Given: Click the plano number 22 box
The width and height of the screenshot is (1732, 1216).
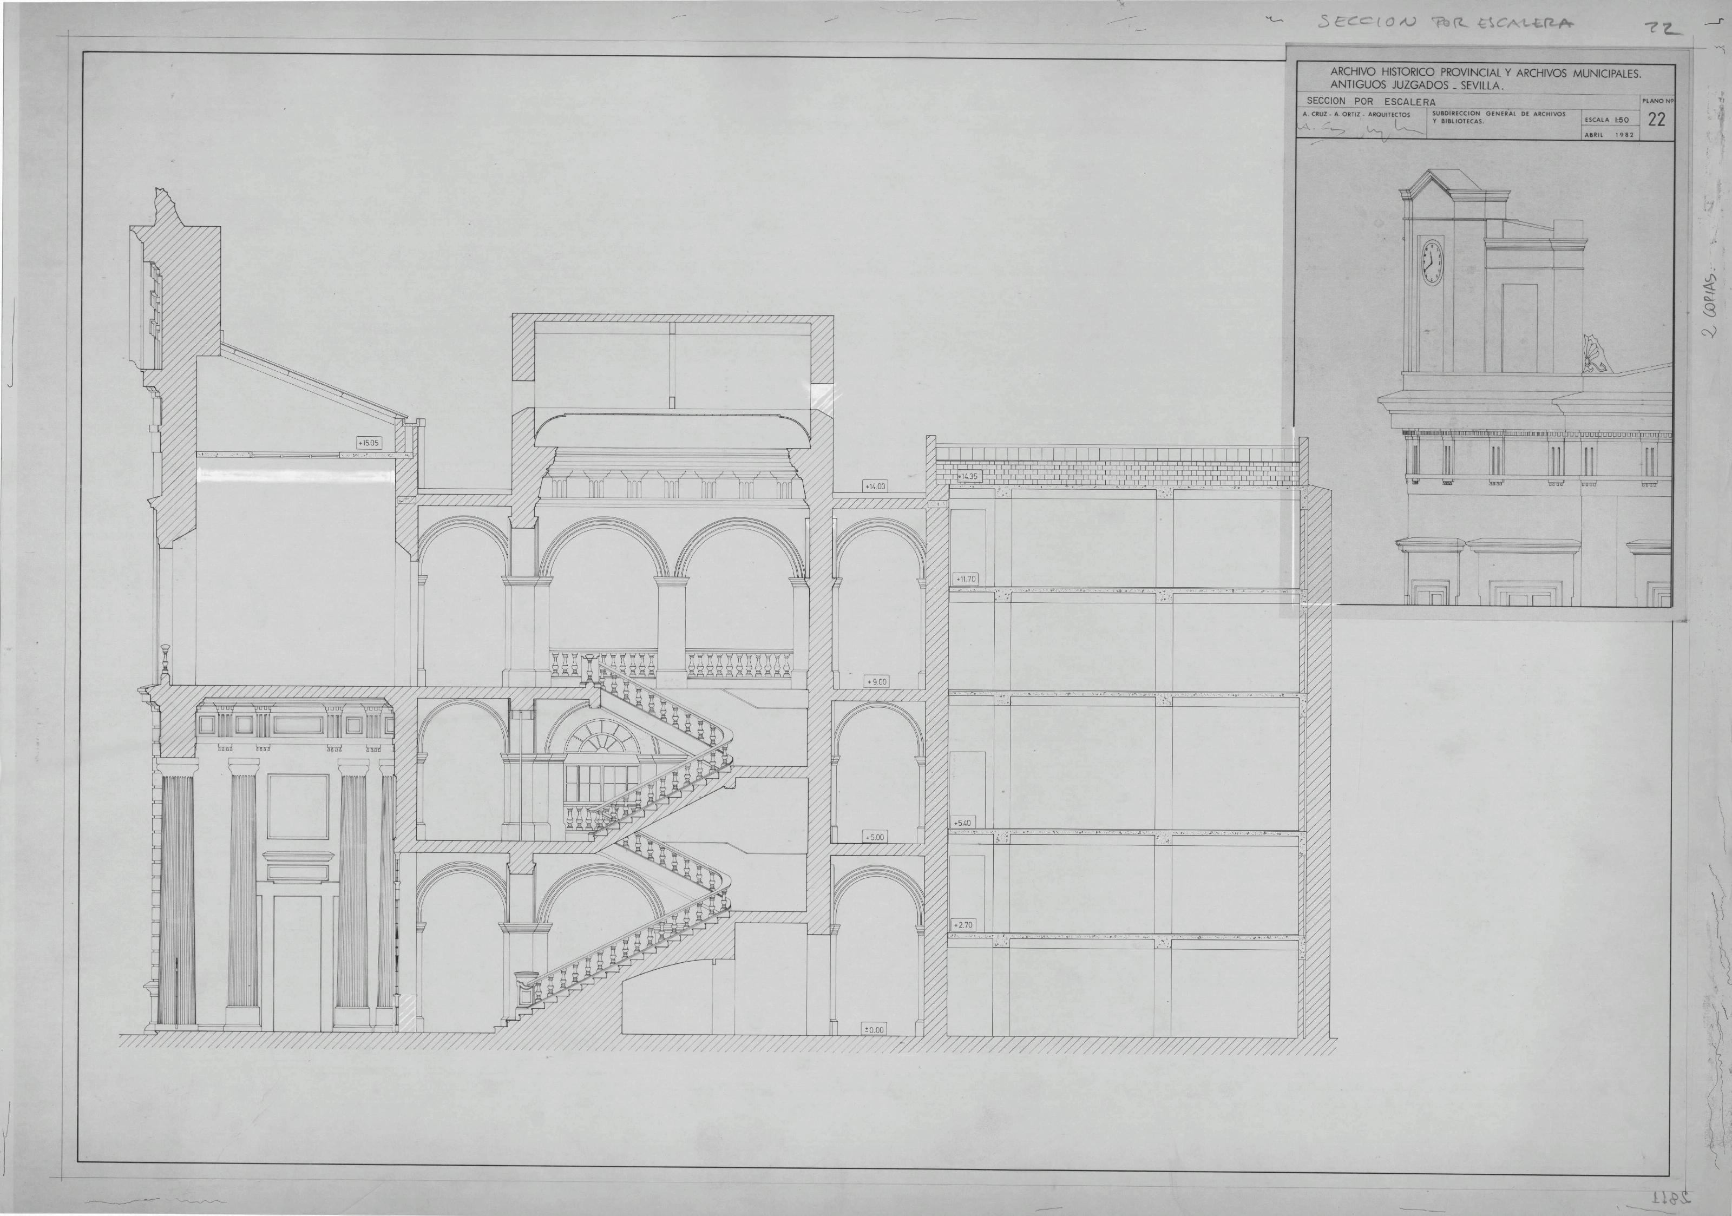Looking at the screenshot, I should [x=1657, y=119].
